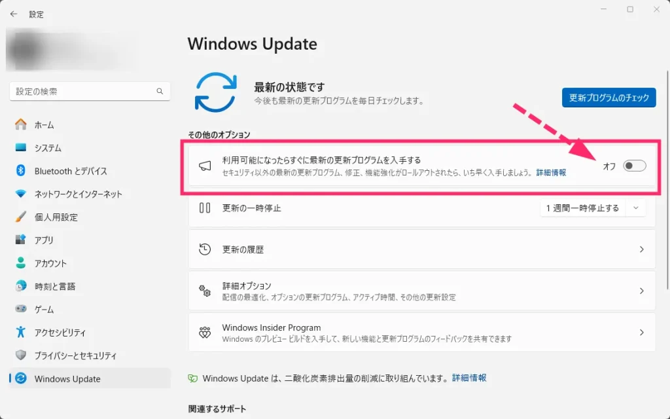Expand 更新の履歴 with its chevron
The image size is (670, 419).
(641, 249)
